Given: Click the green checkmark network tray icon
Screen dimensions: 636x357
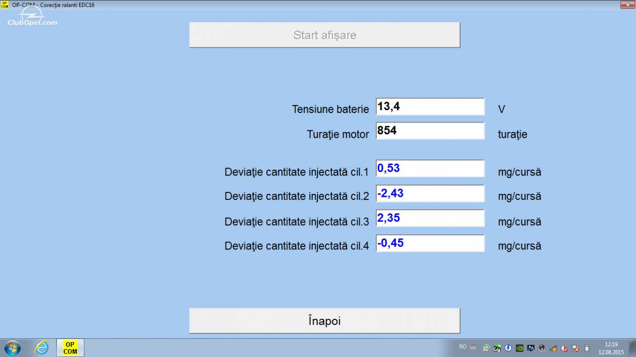Looking at the screenshot, I should [x=486, y=348].
